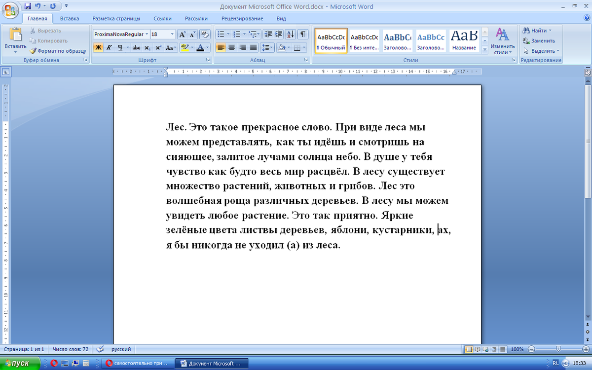Apply subscript formatting
This screenshot has height=370, width=592.
tap(148, 48)
